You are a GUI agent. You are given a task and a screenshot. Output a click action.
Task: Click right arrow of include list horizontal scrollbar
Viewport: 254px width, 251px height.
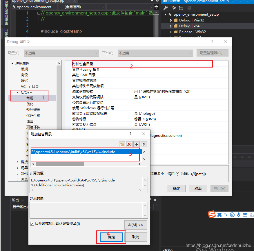[x=139, y=164]
